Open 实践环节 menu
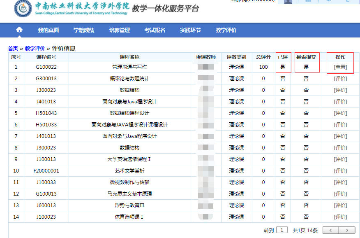Image resolution: width=360 pixels, height=238 pixels. (x=190, y=30)
